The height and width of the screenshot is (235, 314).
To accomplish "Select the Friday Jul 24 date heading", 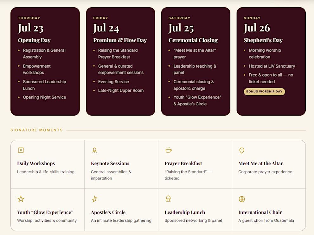I will coord(106,28).
